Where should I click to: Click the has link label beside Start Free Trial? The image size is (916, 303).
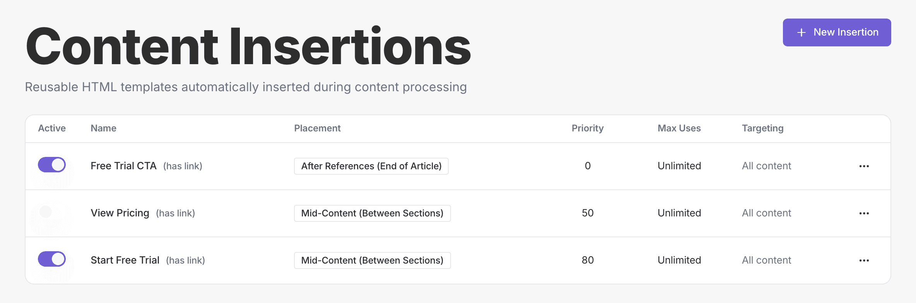(x=185, y=260)
